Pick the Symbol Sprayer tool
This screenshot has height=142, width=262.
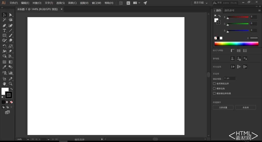coord(4,73)
